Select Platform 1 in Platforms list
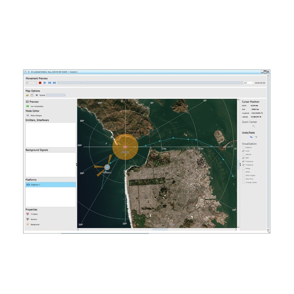 (x=50, y=185)
